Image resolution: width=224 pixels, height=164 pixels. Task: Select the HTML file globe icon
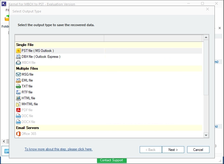tap(18, 98)
